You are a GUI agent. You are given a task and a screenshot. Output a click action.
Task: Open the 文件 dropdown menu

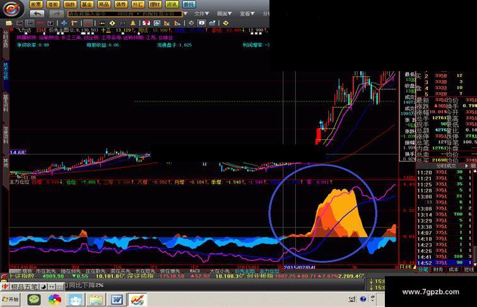[x=201, y=14]
